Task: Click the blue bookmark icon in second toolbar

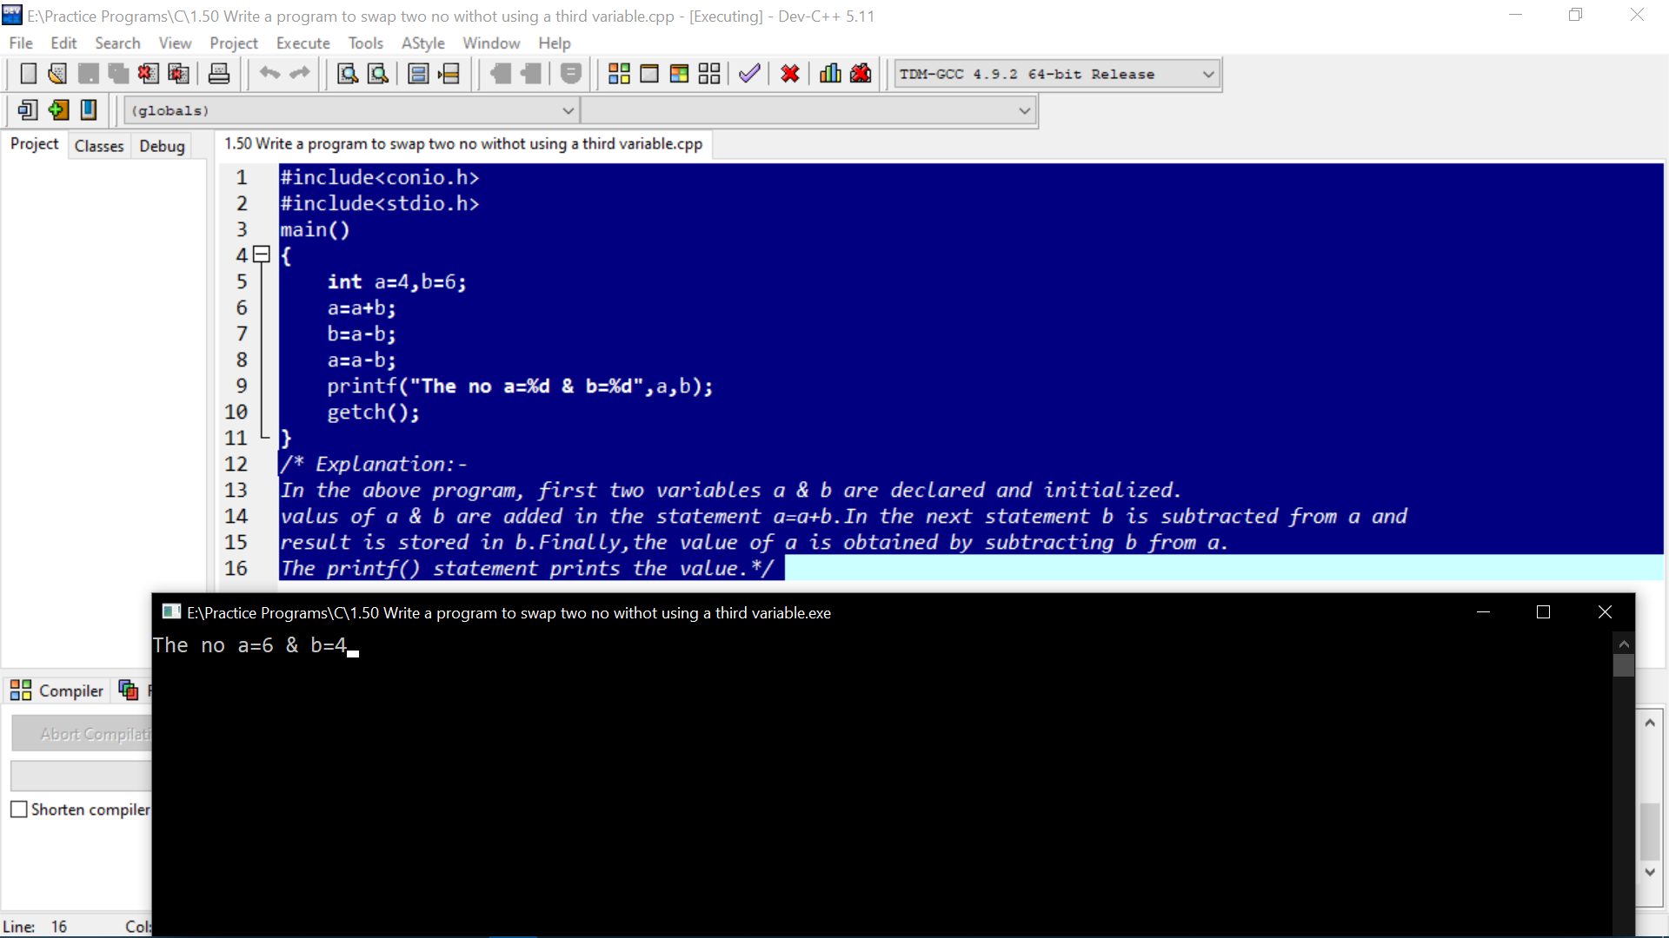Action: click(x=89, y=110)
